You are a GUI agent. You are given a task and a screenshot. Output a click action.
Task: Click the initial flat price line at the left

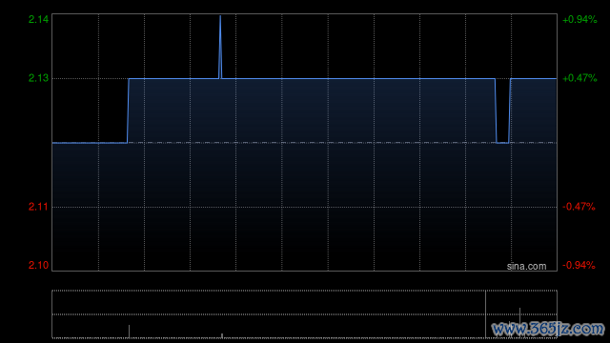[90, 143]
